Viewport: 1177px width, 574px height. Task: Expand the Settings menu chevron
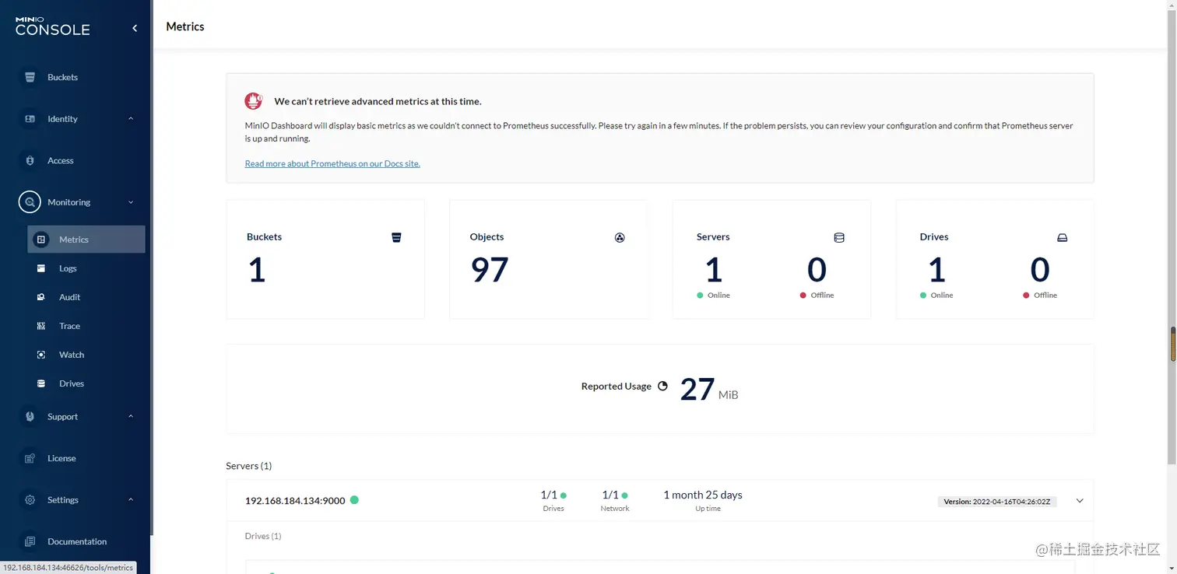(x=131, y=500)
